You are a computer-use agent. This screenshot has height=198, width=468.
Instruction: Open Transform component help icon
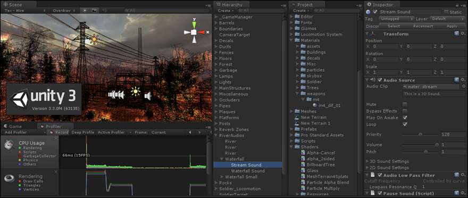click(456, 34)
